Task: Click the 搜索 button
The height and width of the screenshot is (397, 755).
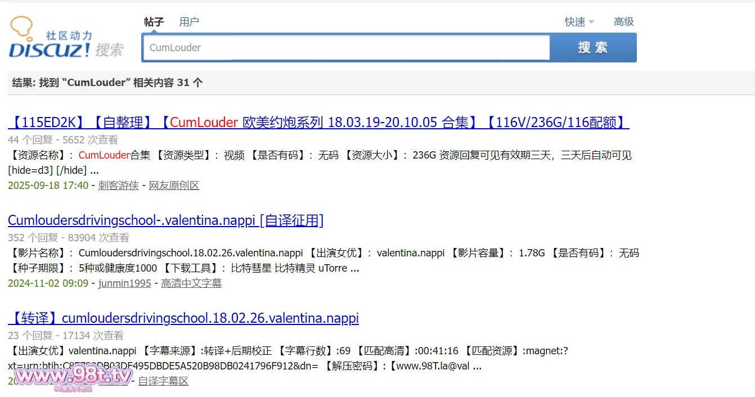Action: point(593,48)
